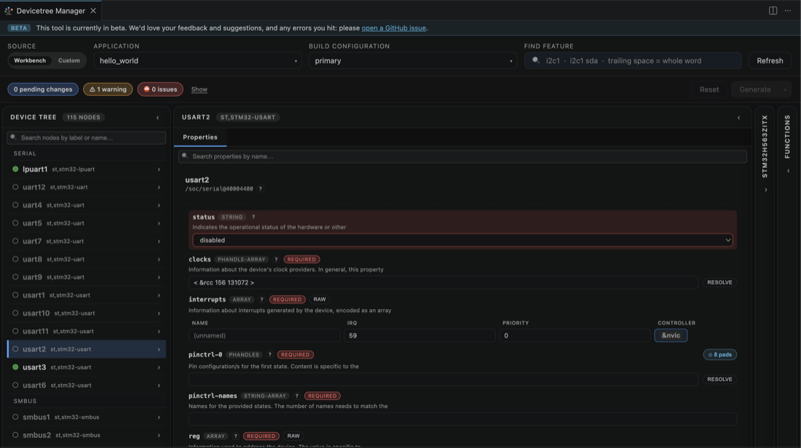Viewport: 801px width, 448px height.
Task: Open the Application hello_world dropdown
Action: [x=197, y=60]
